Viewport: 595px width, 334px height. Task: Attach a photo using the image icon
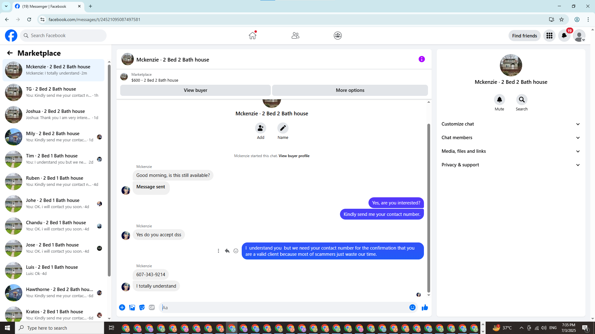pyautogui.click(x=132, y=307)
